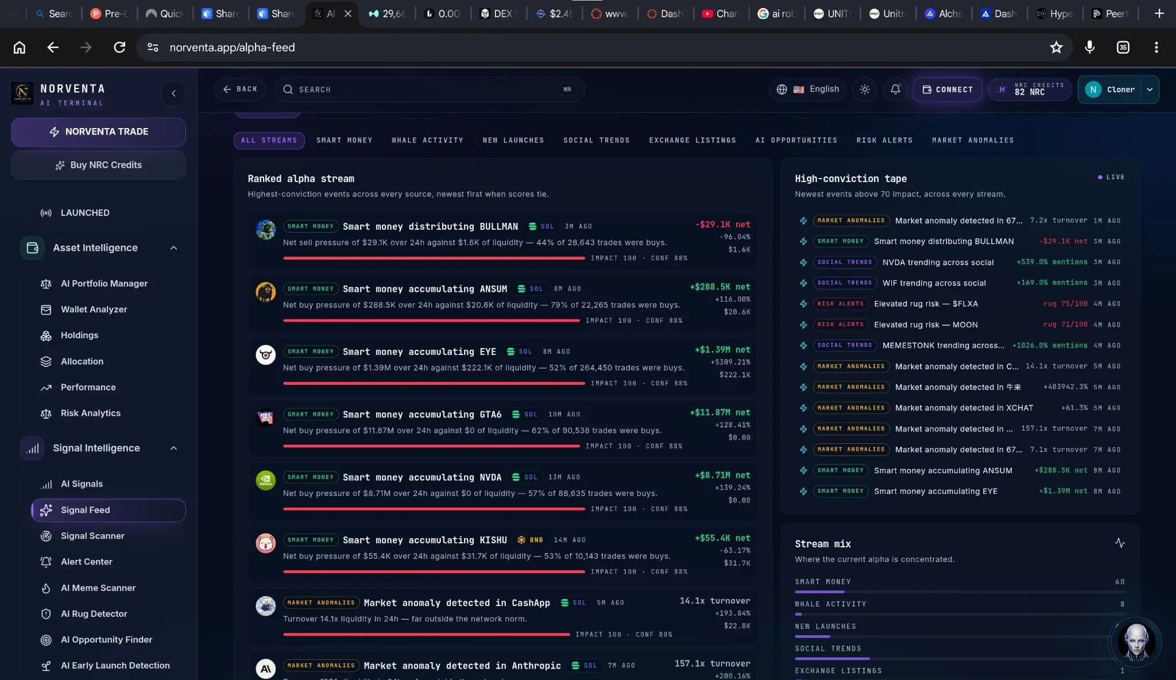Screen dimensions: 1176x680
Task: Open AI Portfolio Manager scales icon
Action: (46, 284)
